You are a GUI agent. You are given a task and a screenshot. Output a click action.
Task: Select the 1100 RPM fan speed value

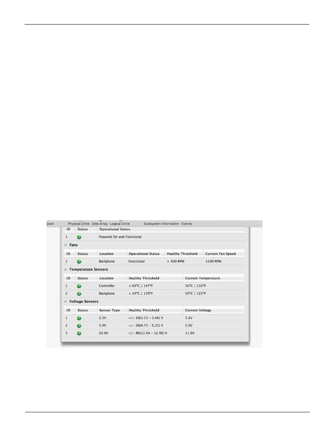213,261
